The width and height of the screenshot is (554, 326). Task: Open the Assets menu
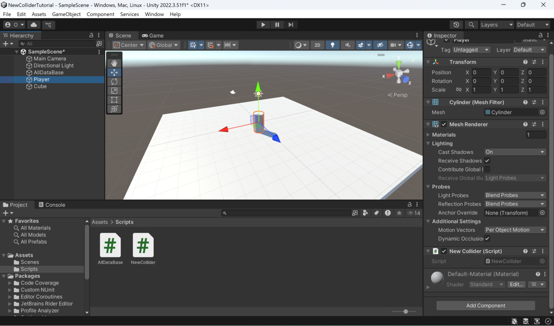point(39,14)
